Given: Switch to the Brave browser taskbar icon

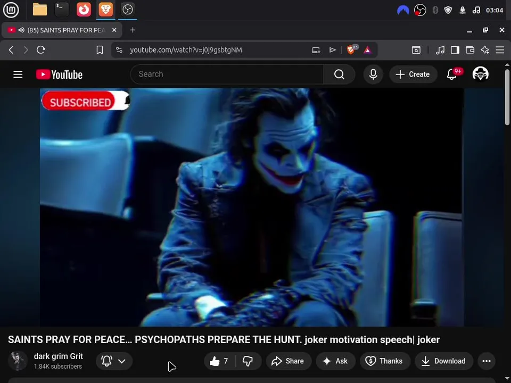Looking at the screenshot, I should coord(105,10).
